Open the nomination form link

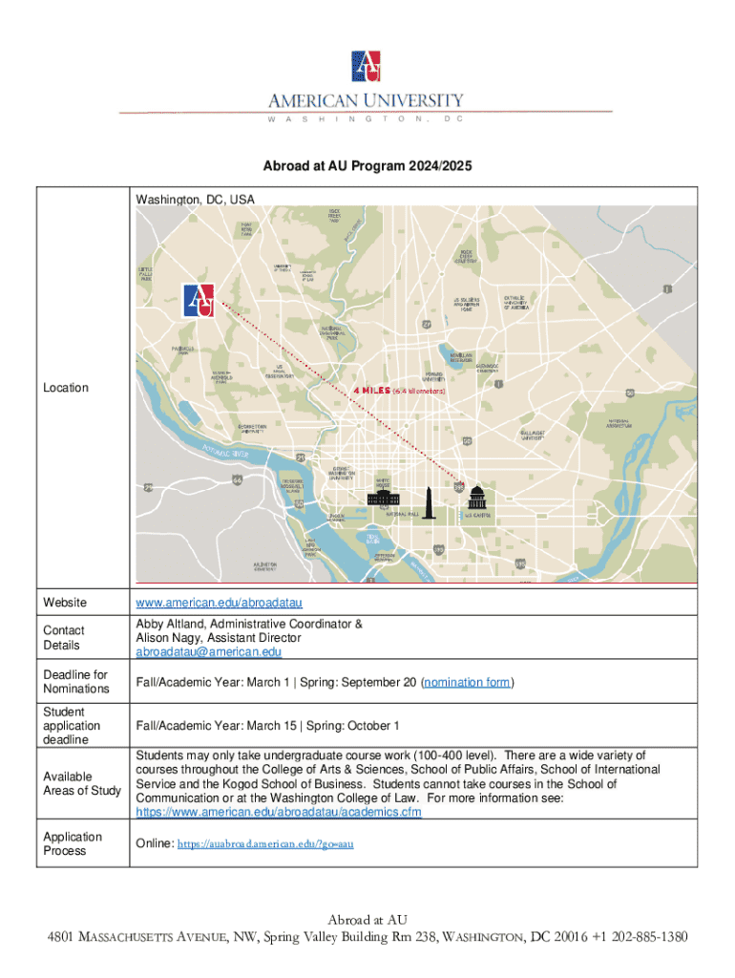pos(468,682)
